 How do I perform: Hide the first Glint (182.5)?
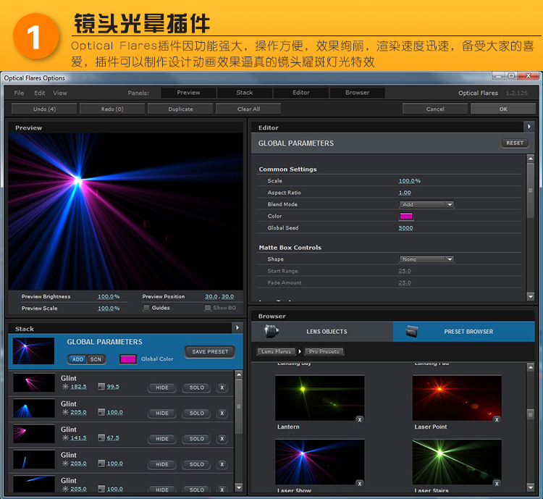[x=162, y=387]
